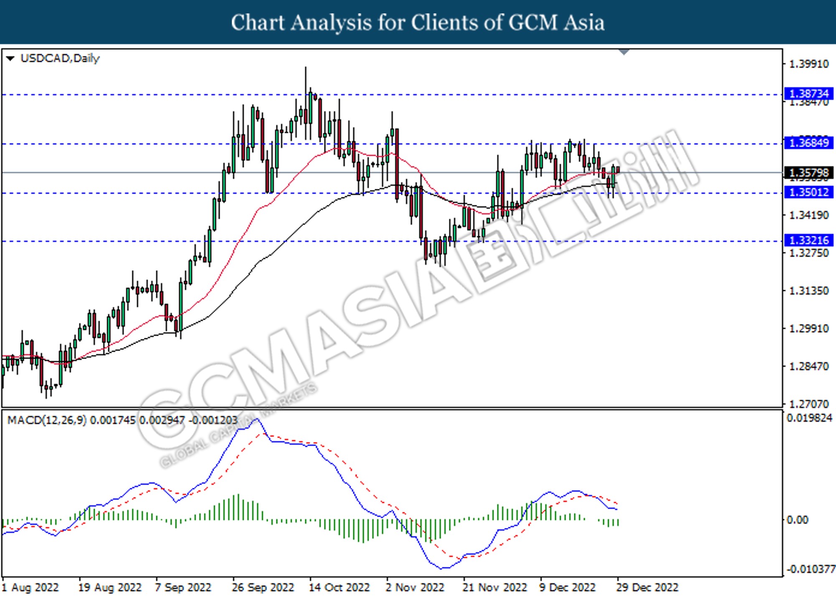Click the 29 Dec 2022 date label

[647, 587]
